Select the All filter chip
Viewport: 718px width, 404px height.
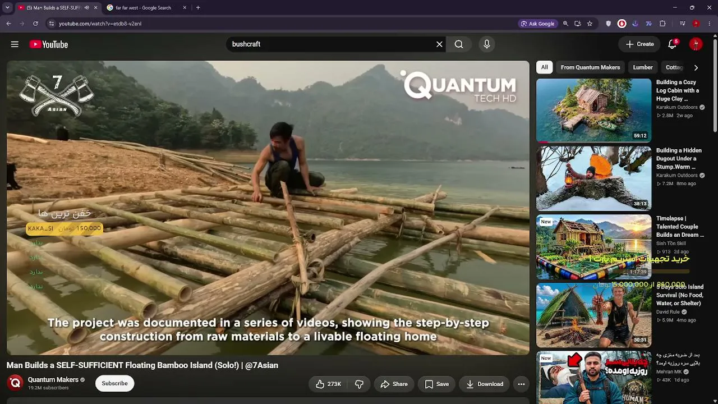(x=544, y=67)
